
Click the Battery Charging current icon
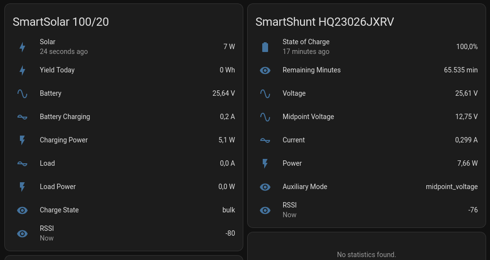click(22, 117)
